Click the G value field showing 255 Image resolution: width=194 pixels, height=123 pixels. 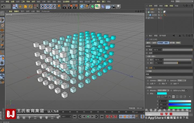pos(163,104)
